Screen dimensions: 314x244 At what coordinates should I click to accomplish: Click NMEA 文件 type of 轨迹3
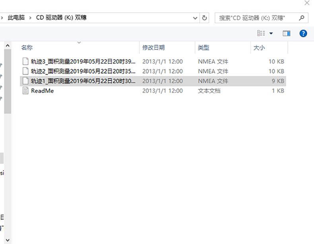[213, 62]
